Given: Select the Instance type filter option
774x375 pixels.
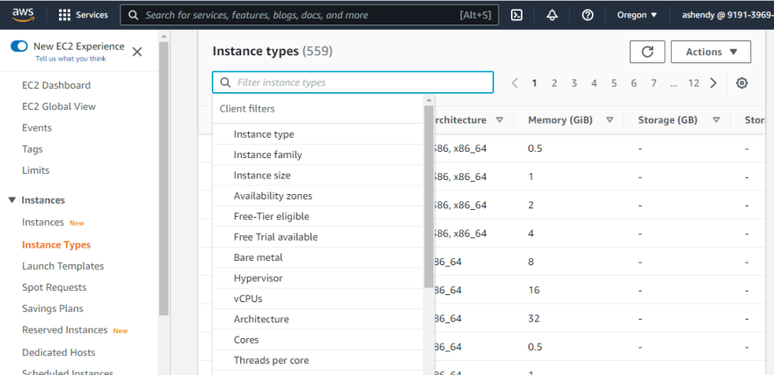Looking at the screenshot, I should click(318, 134).
